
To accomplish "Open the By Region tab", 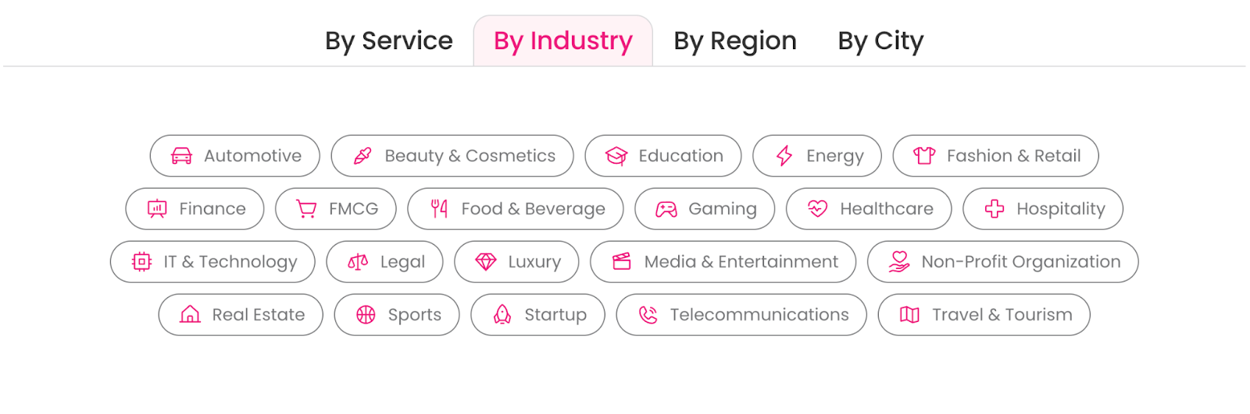I will click(x=735, y=41).
